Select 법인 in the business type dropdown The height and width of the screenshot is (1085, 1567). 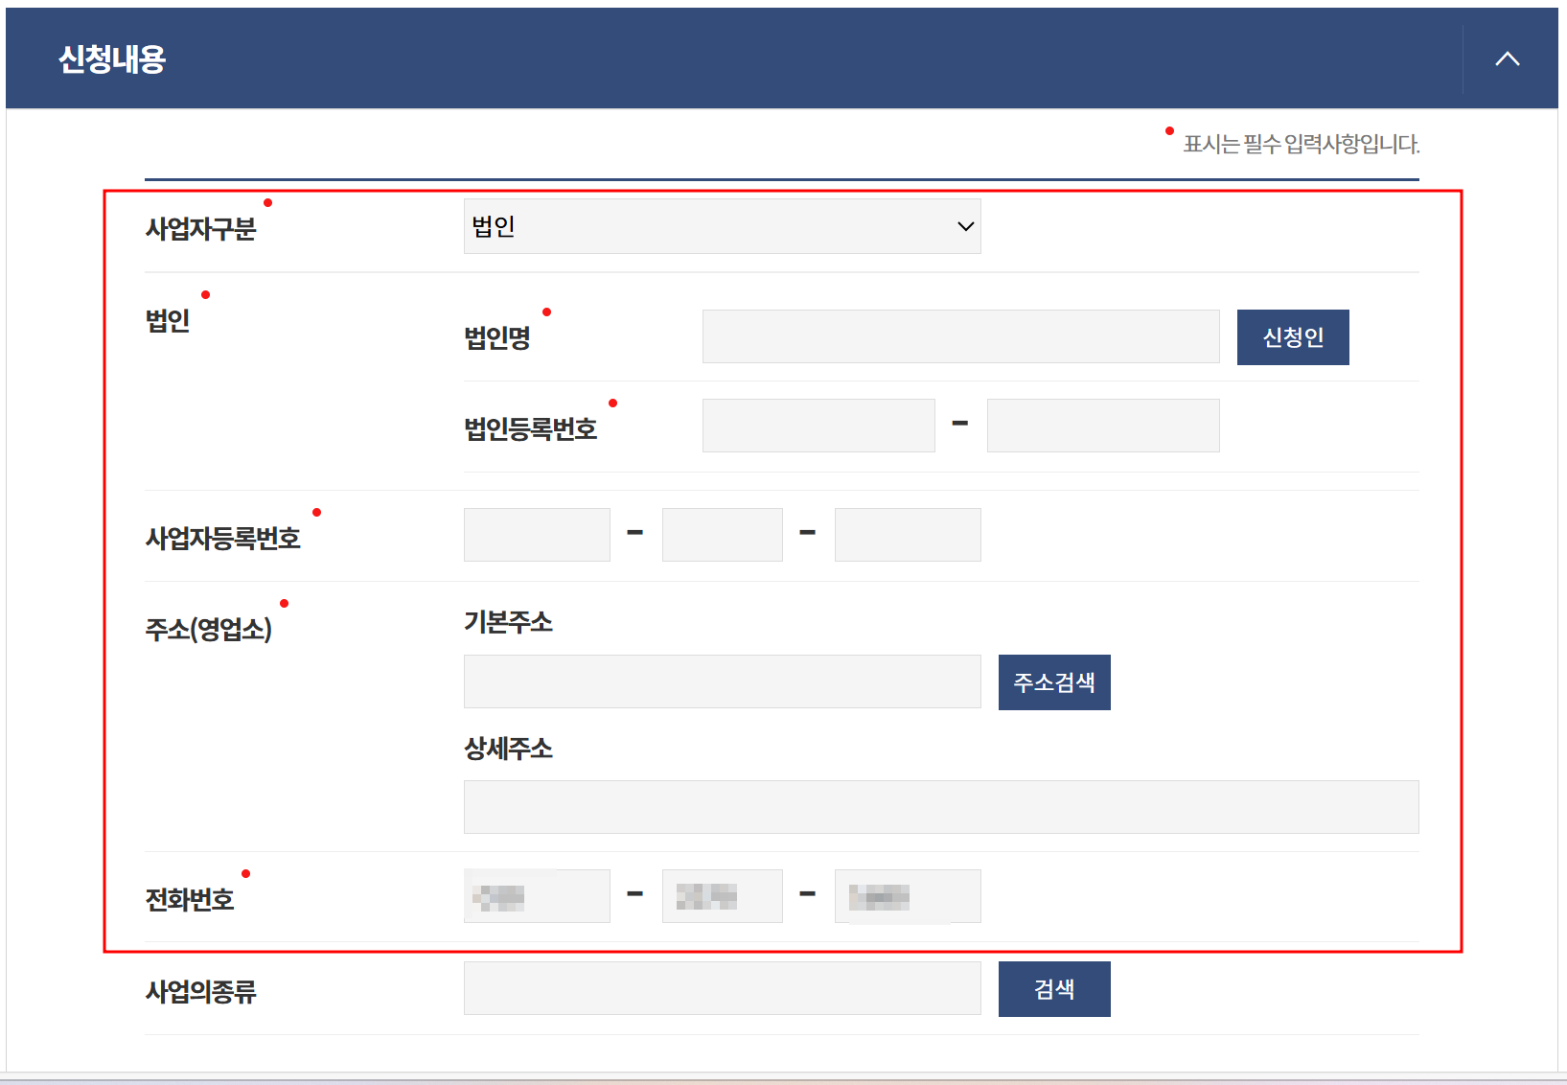point(722,226)
